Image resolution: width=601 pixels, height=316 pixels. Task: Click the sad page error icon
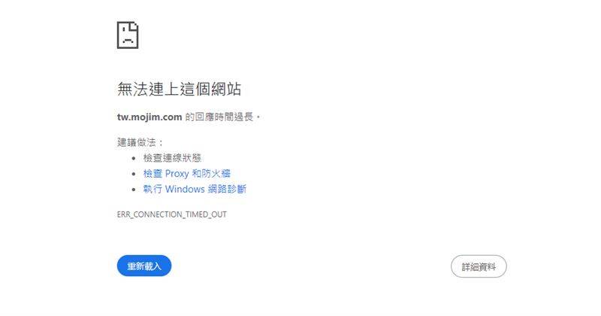128,35
